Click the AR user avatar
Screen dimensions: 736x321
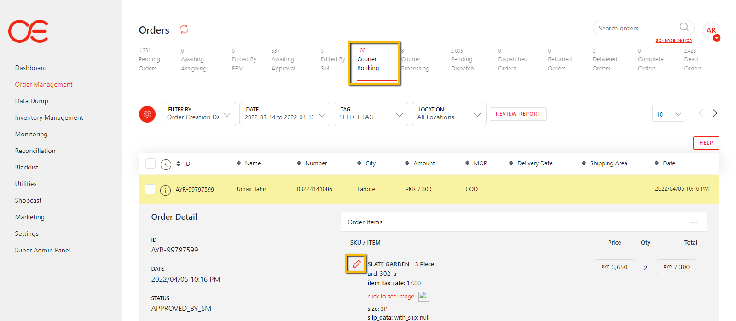tap(711, 30)
